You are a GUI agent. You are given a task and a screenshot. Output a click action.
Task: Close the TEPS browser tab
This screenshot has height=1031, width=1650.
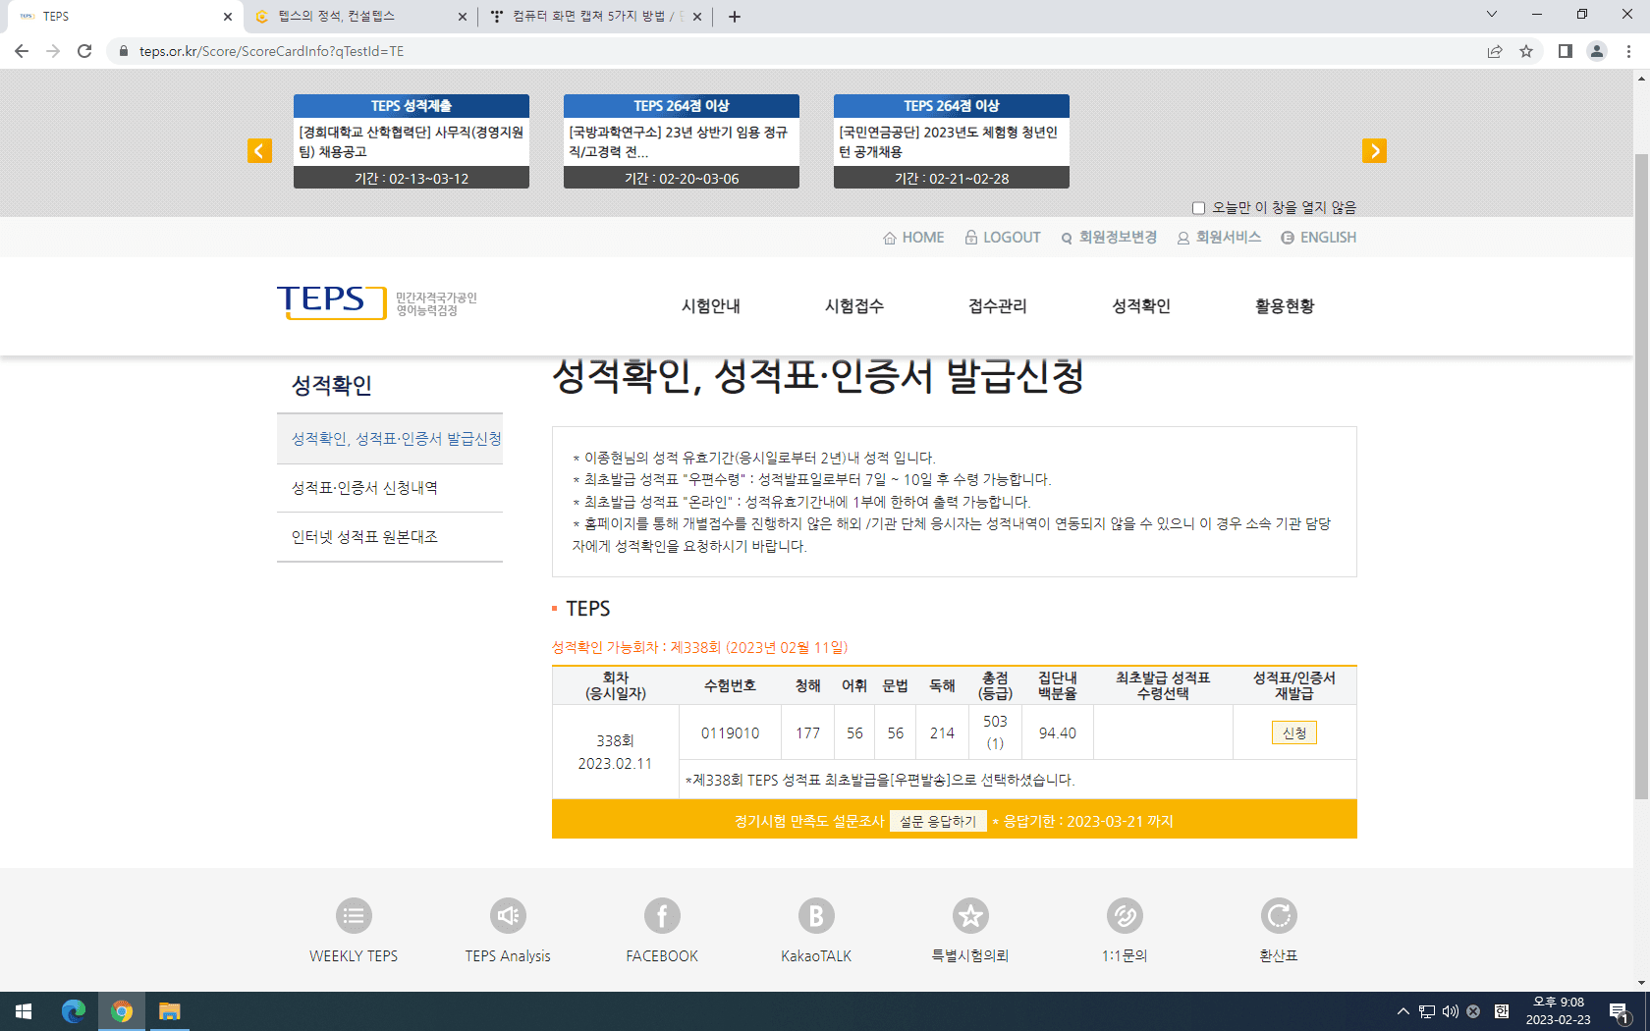tap(227, 16)
